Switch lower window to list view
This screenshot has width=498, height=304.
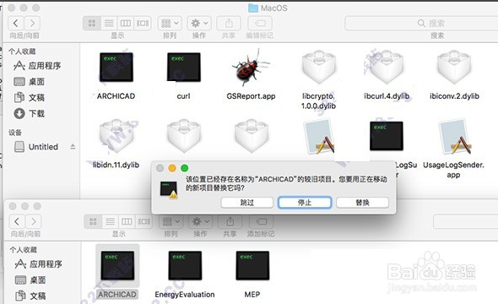[x=111, y=221]
